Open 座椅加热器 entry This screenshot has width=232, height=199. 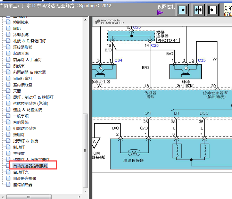click(x=23, y=185)
